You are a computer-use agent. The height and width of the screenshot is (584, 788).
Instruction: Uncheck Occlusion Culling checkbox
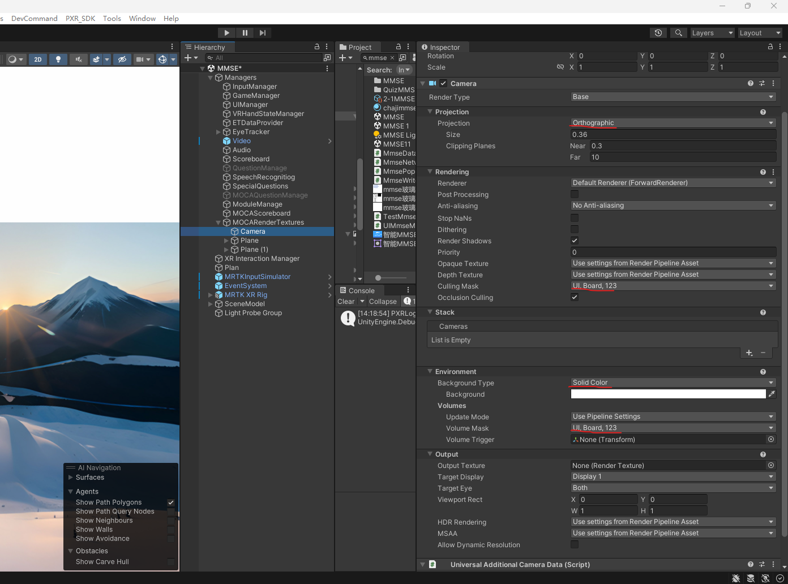[x=575, y=297]
